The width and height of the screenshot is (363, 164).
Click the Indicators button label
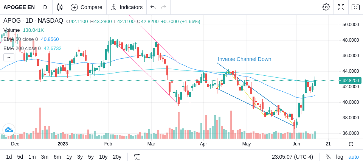click(x=131, y=7)
